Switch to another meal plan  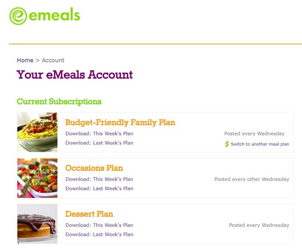pos(260,144)
